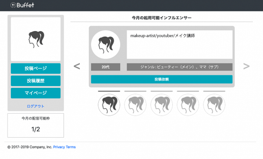This screenshot has width=263, height=159.
Task: Open マイページ from the sidebar
Action: (36, 93)
